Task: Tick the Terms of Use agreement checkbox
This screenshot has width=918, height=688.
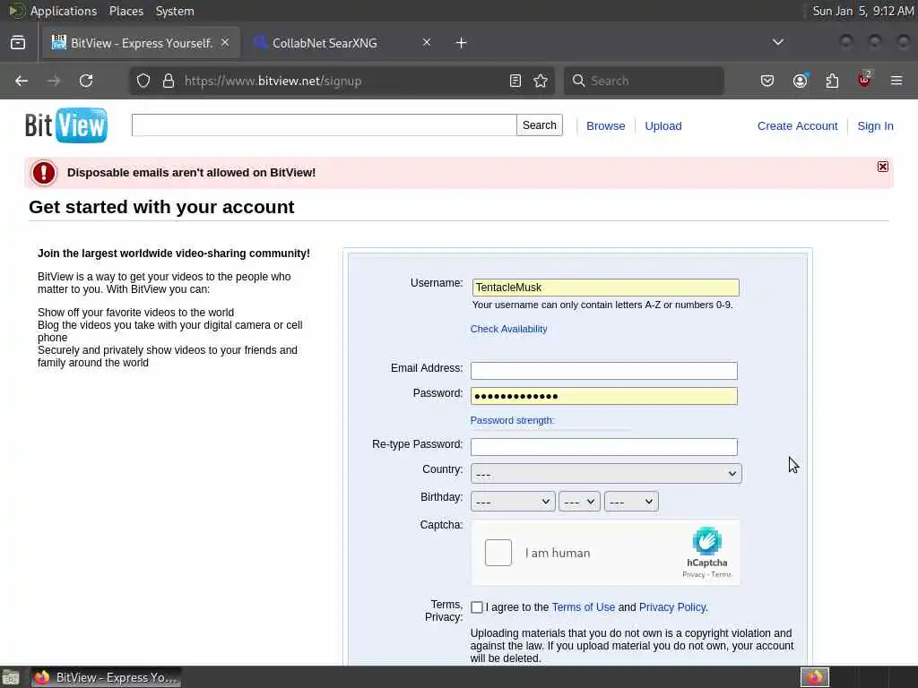Action: tap(477, 607)
